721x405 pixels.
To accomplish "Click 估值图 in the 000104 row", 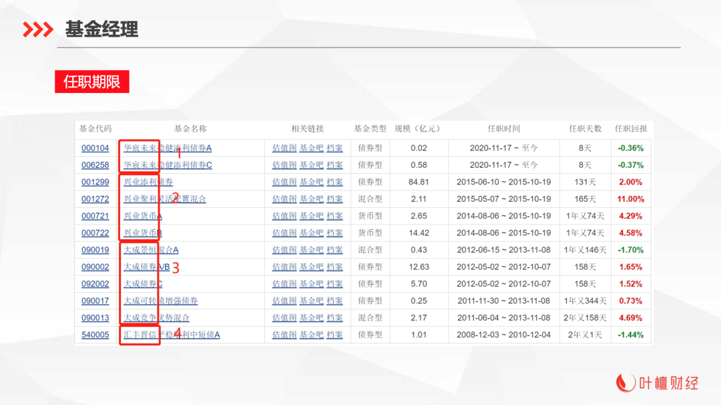I will [x=284, y=148].
